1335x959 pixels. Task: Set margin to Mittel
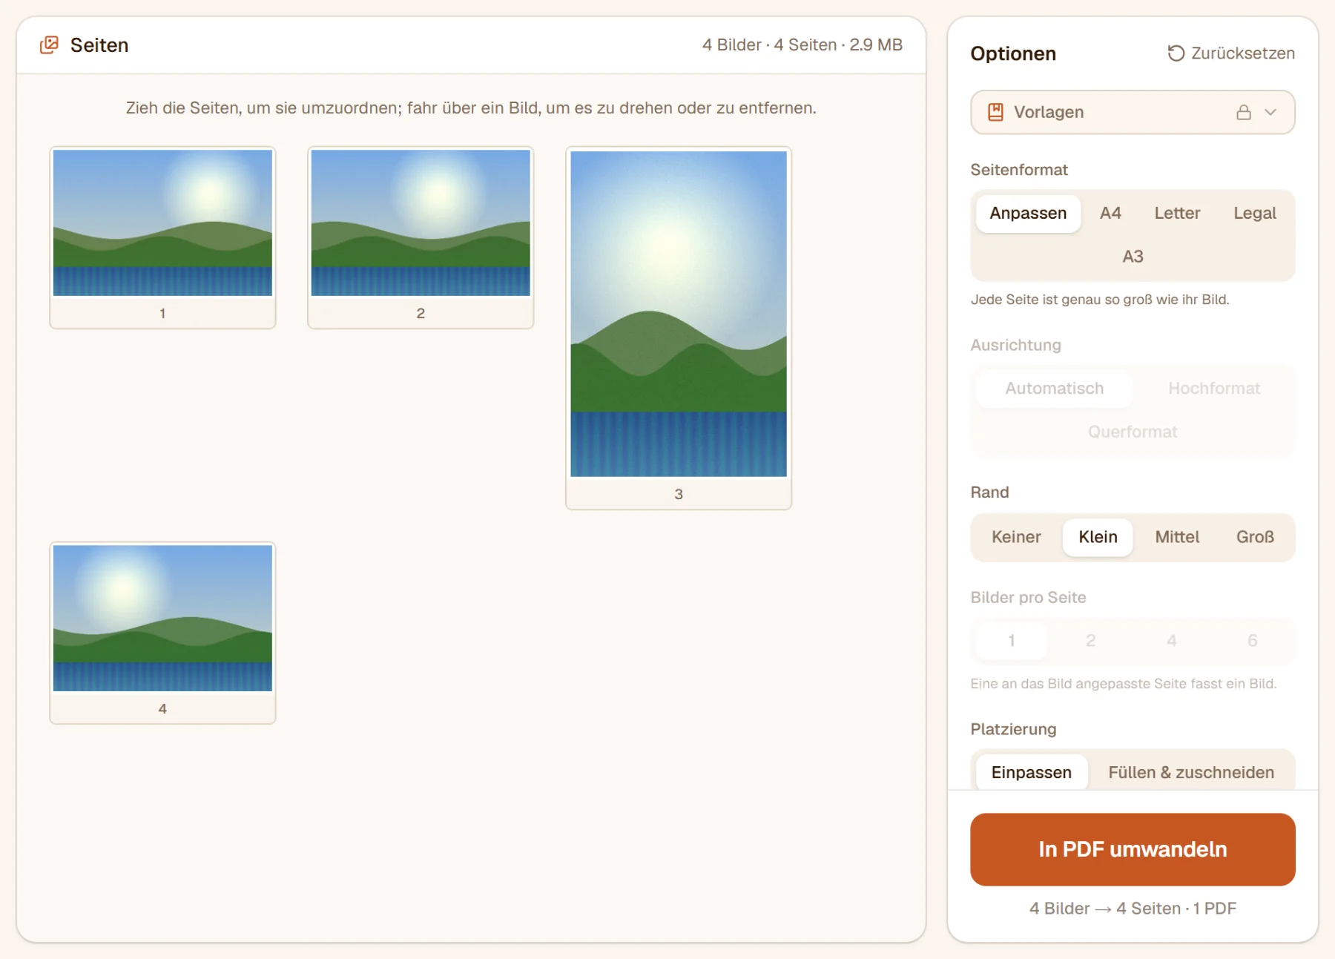coord(1177,537)
